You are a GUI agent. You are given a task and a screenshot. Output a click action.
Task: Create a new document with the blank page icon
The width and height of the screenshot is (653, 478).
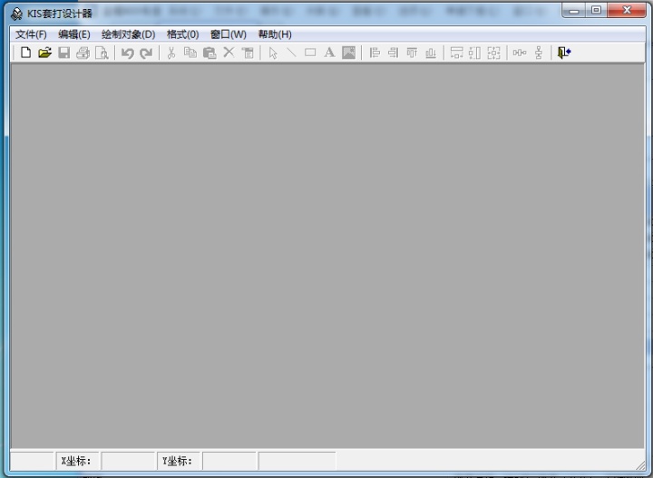[25, 53]
